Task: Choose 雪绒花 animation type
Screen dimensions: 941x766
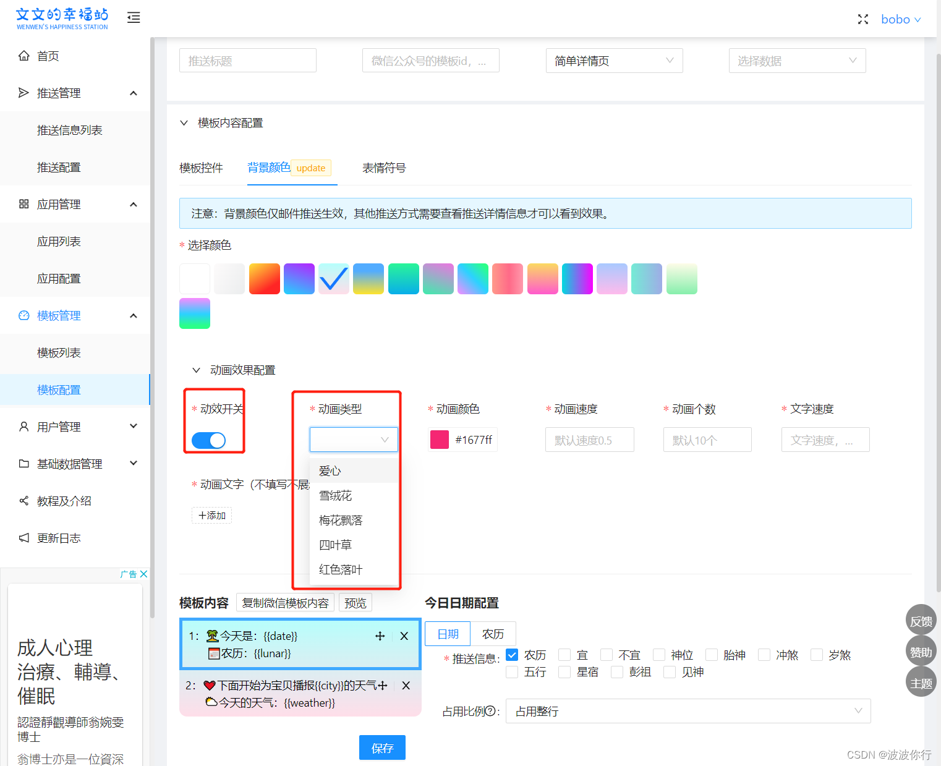Action: pyautogui.click(x=354, y=495)
